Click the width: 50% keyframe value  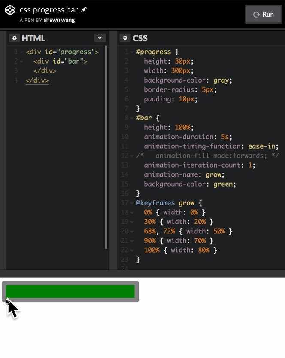pyautogui.click(x=206, y=231)
